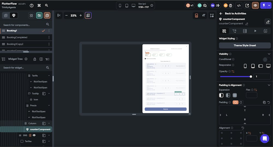Click the widget connections canvas icon
The height and width of the screenshot is (147, 273).
coord(212,15)
